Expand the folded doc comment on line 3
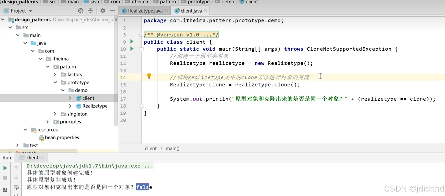This screenshot has height=196, width=445. click(x=141, y=35)
